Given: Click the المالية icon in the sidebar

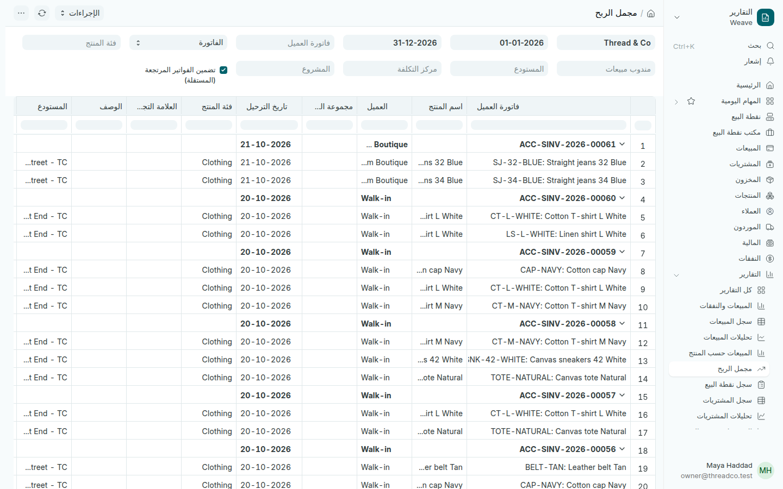Looking at the screenshot, I should pos(770,243).
